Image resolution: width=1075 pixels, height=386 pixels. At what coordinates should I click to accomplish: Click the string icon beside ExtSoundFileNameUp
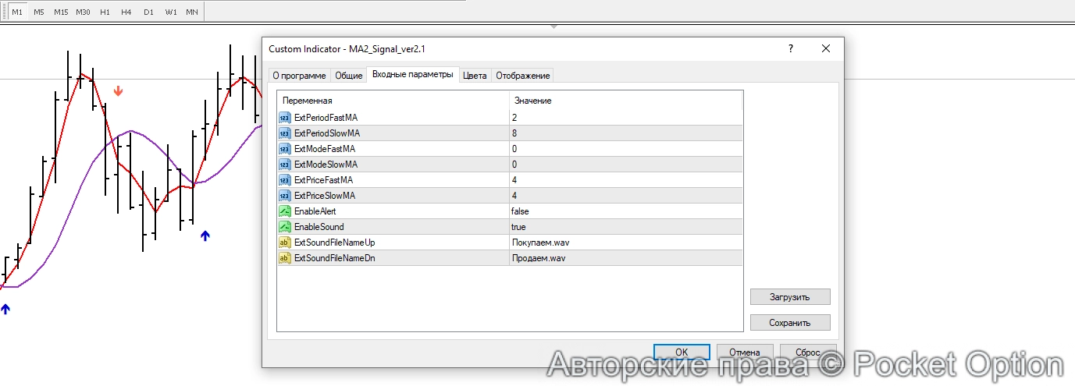pyautogui.click(x=284, y=242)
